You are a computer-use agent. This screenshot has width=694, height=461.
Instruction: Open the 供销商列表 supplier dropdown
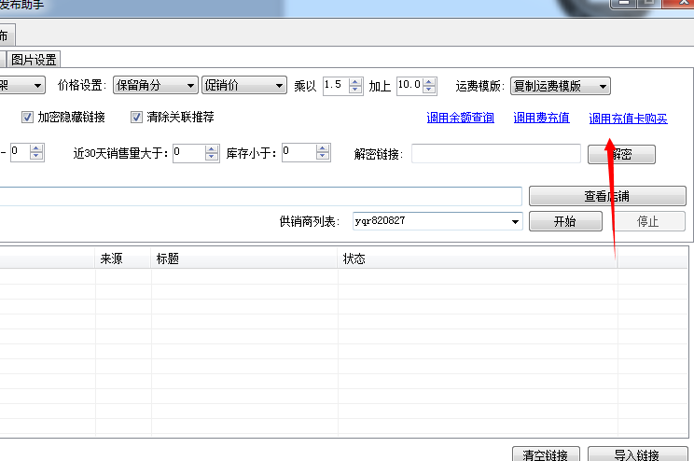pos(437,221)
